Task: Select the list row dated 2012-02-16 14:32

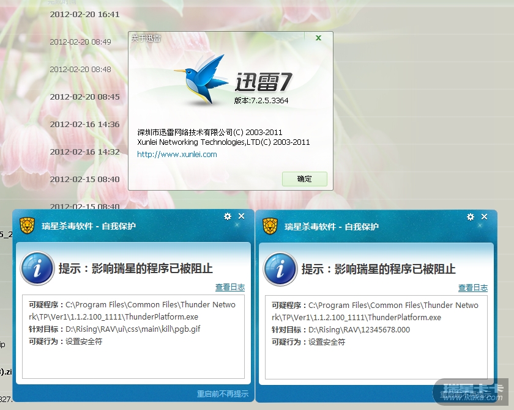Action: (84, 152)
